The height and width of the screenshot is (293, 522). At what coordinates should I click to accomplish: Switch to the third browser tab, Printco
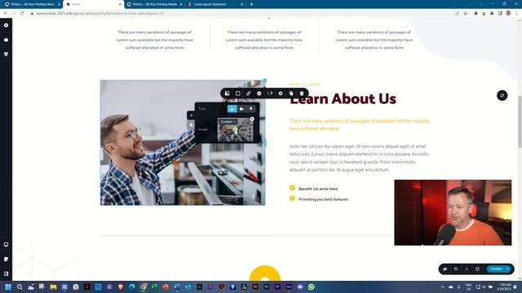154,4
